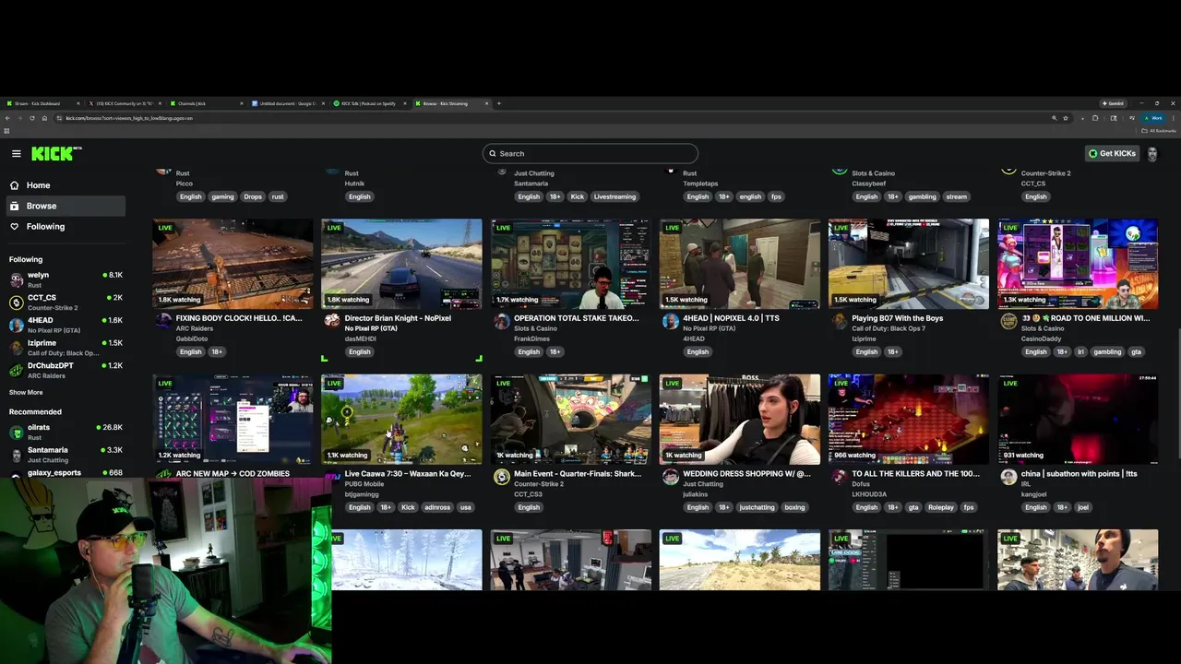Click the browser home icon

[x=44, y=118]
